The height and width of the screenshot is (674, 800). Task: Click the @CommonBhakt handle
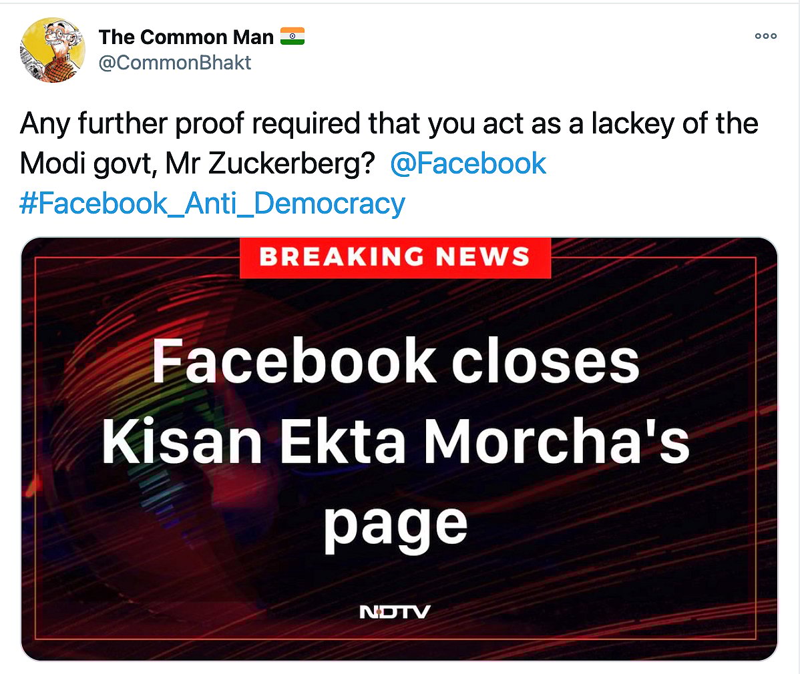tap(175, 63)
